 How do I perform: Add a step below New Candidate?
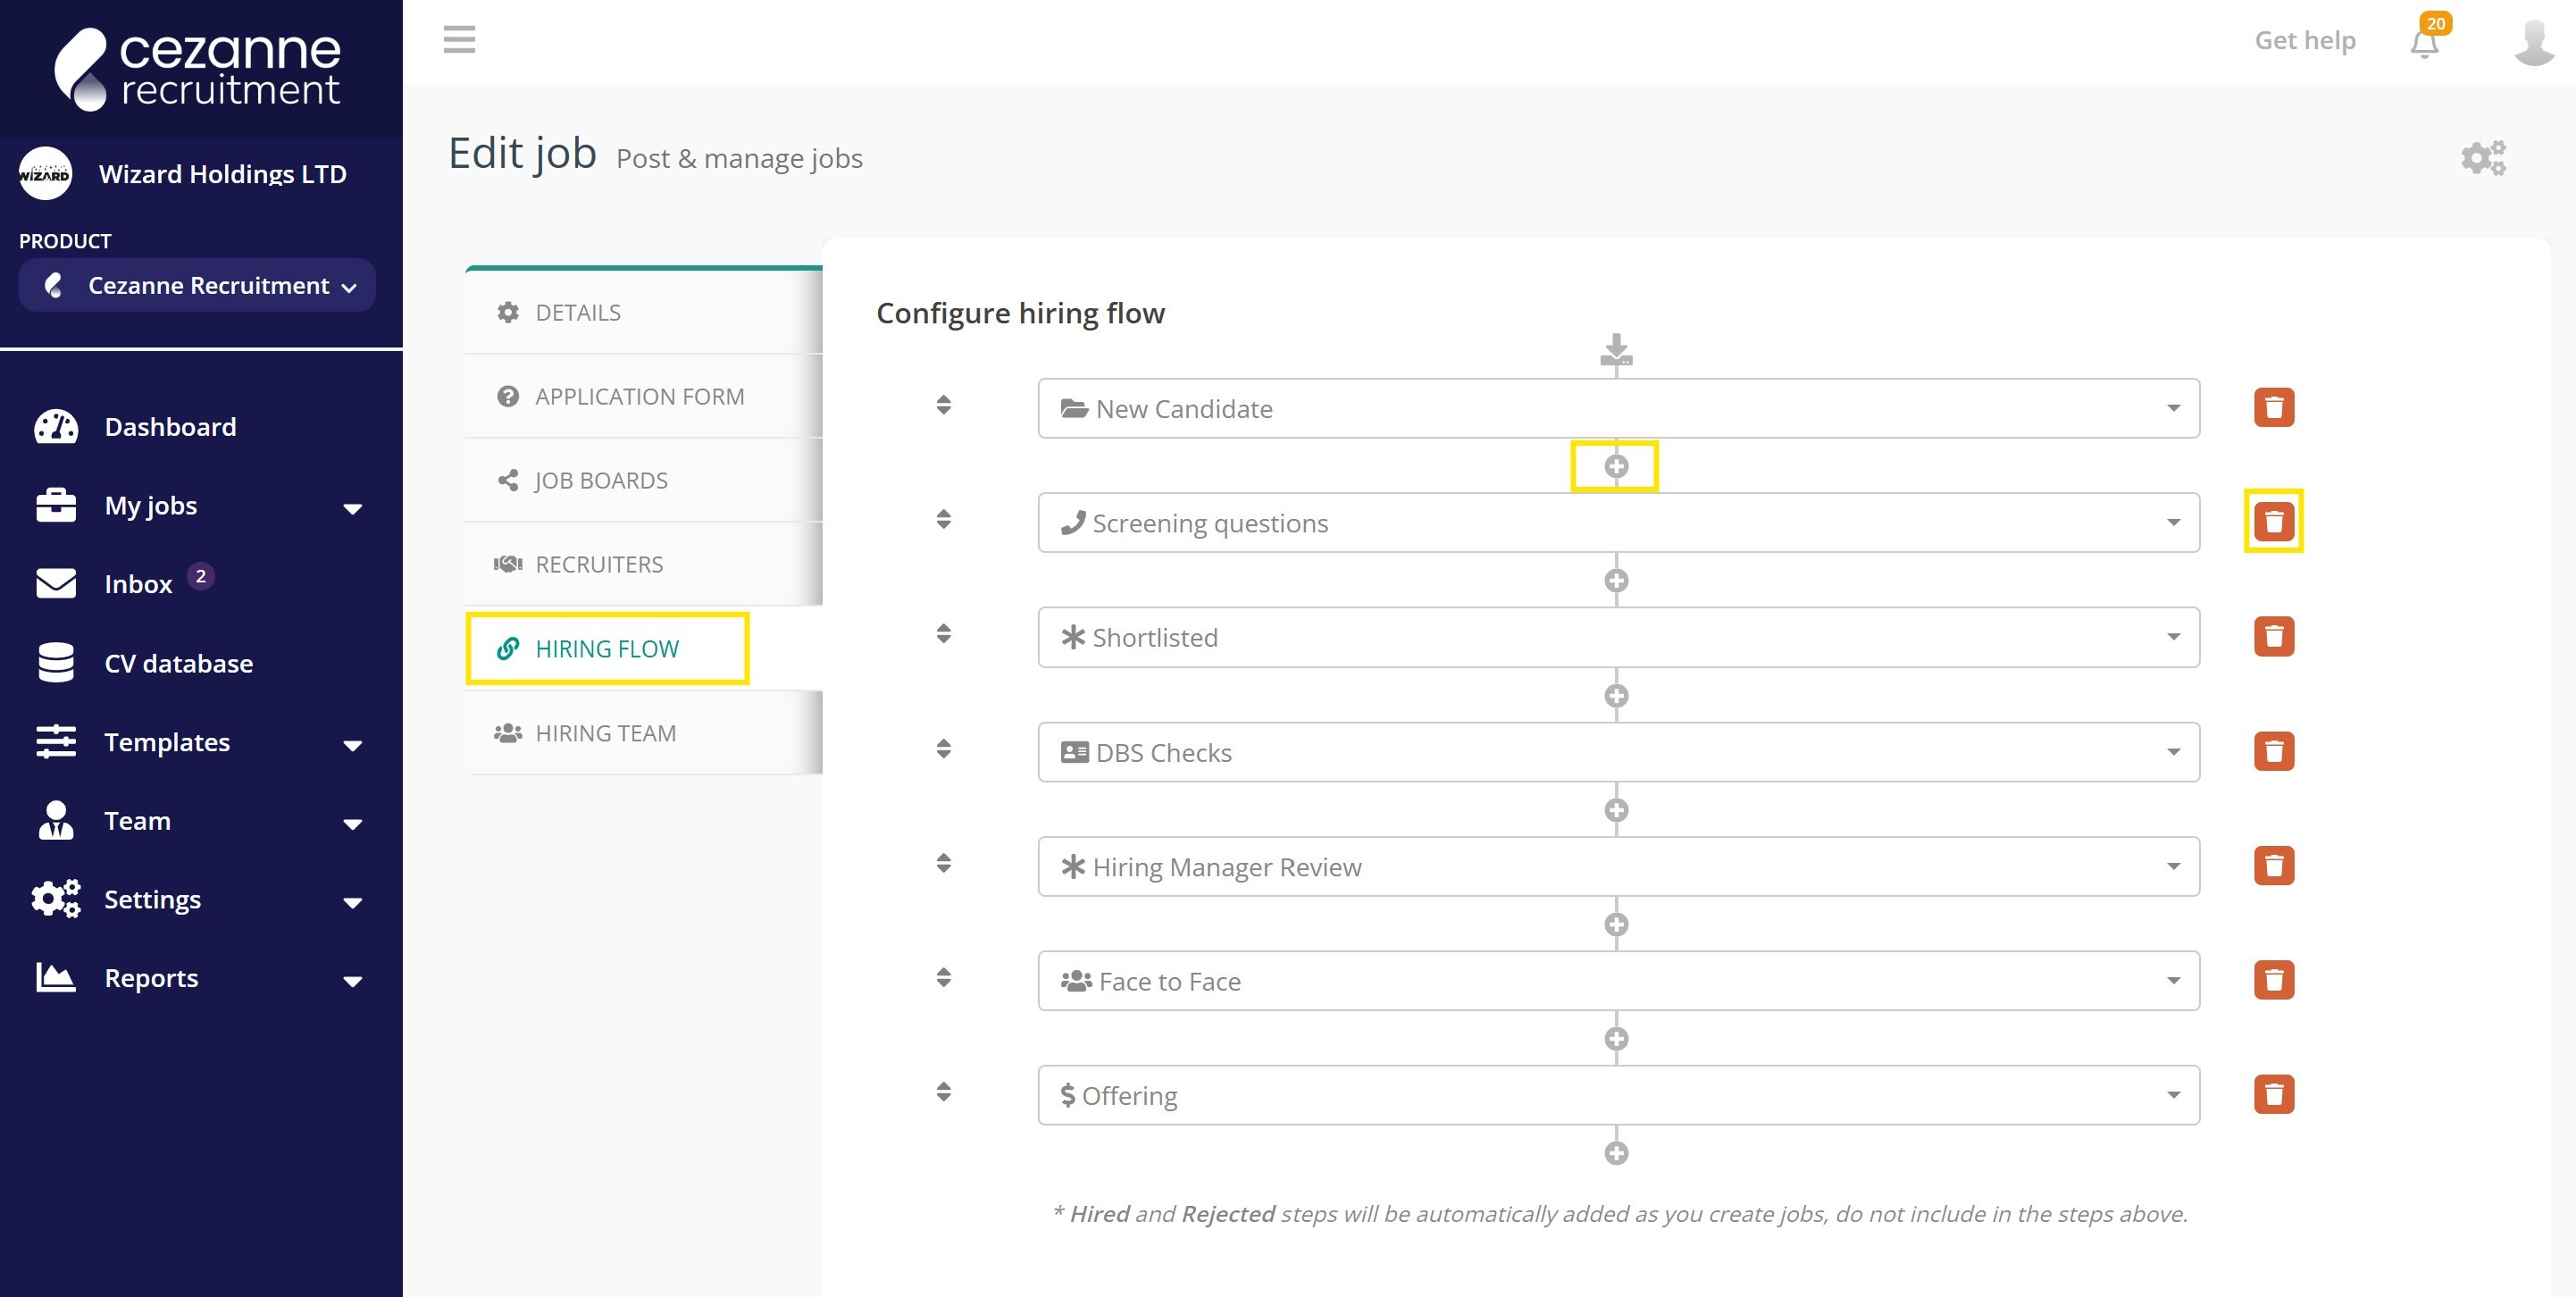click(x=1616, y=466)
